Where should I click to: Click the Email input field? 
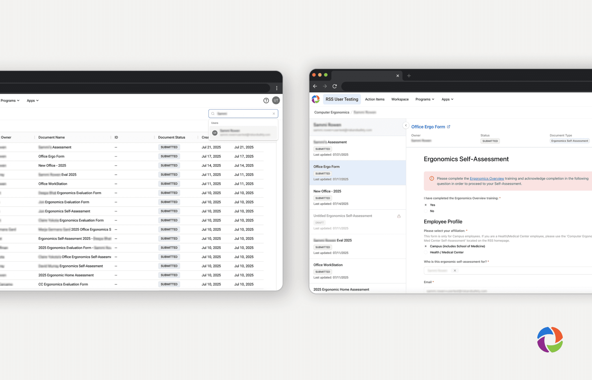tap(508, 291)
